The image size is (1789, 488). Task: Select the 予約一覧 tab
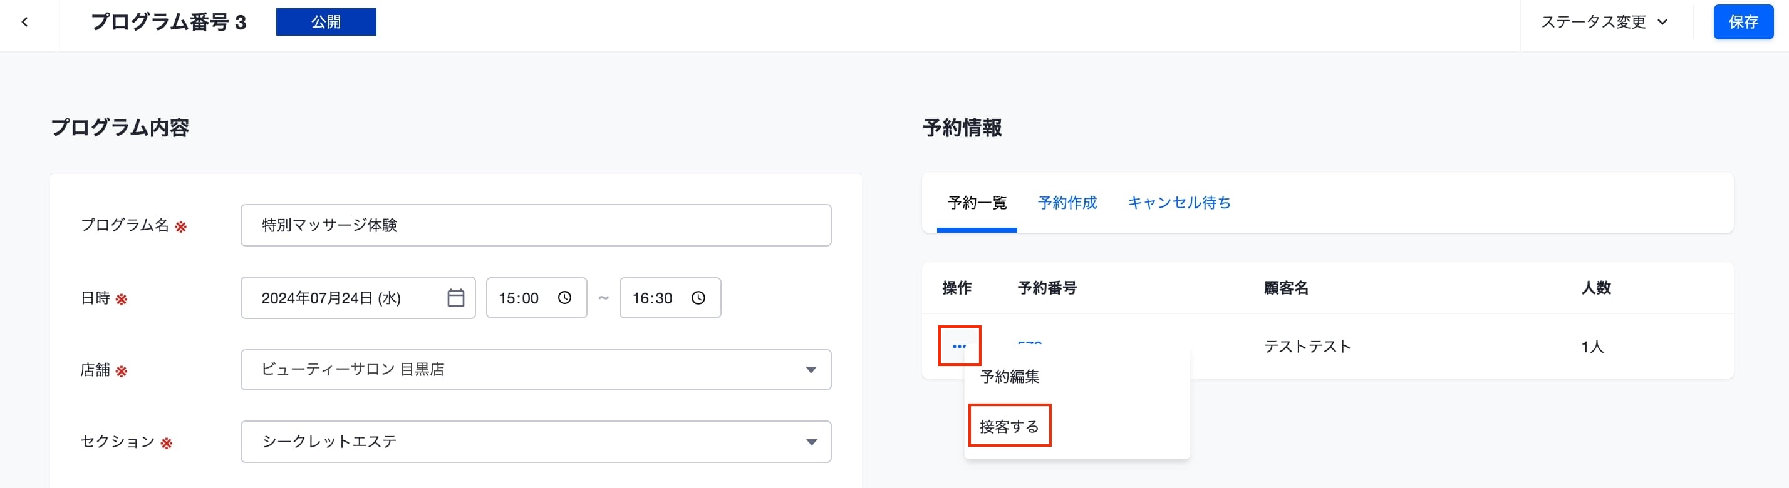977,203
